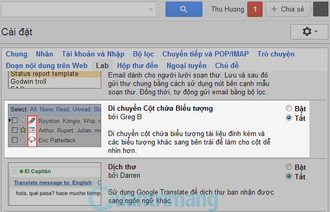Click the profile picture avatar

pyautogui.click(x=321, y=9)
